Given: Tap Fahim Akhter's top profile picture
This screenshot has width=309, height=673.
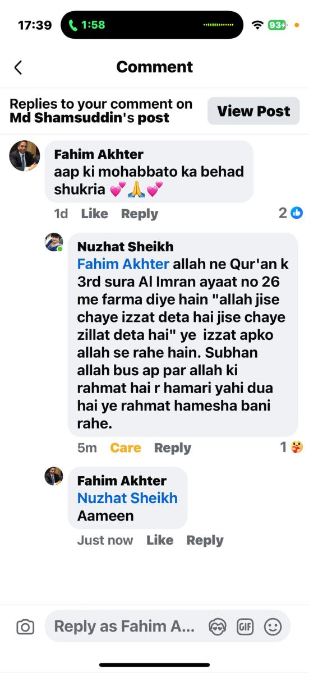Looking at the screenshot, I should coord(25,155).
